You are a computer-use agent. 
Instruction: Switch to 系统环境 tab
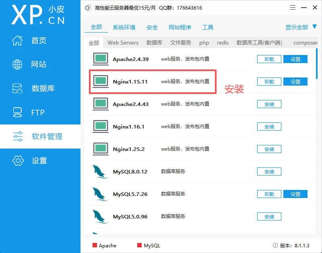tap(124, 27)
